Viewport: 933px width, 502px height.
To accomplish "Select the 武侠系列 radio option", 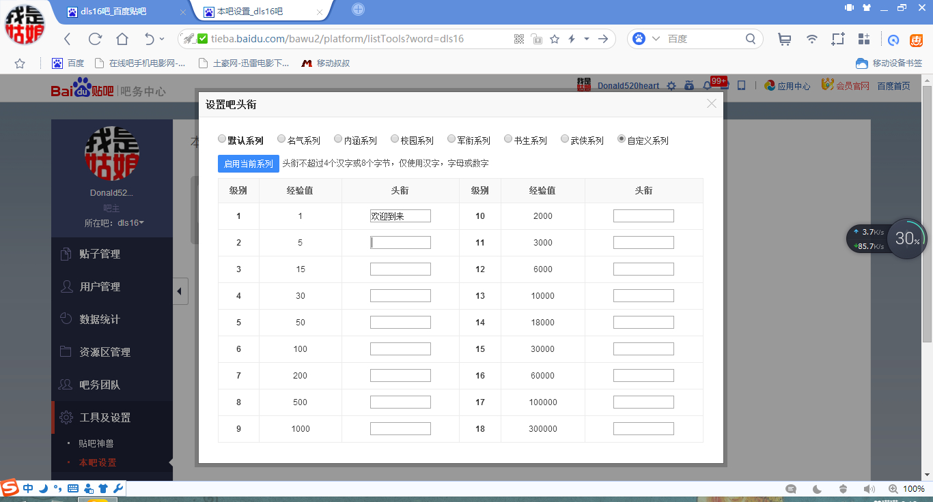I will pyautogui.click(x=565, y=139).
